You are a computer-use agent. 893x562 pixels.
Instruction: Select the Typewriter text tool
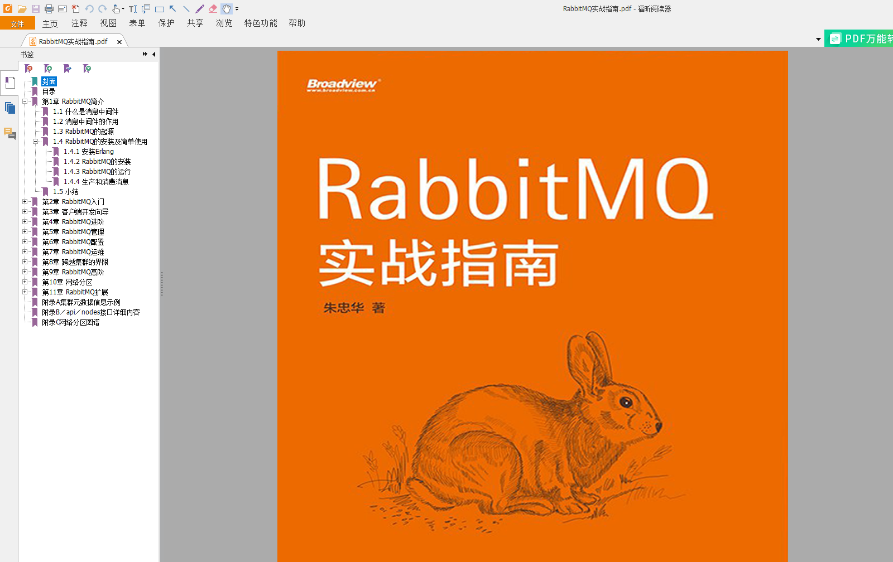click(133, 9)
